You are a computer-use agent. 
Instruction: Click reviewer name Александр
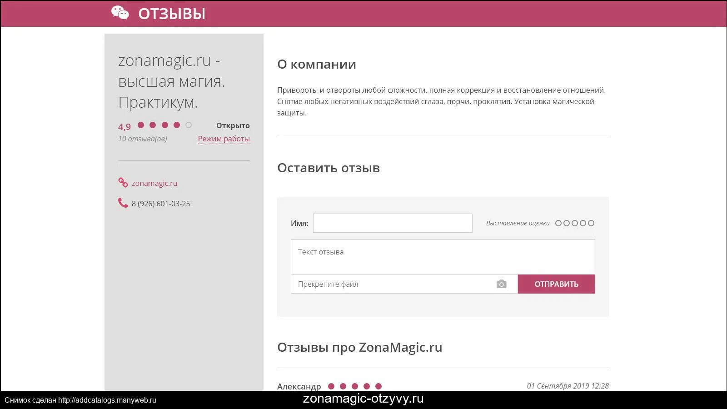(x=299, y=386)
